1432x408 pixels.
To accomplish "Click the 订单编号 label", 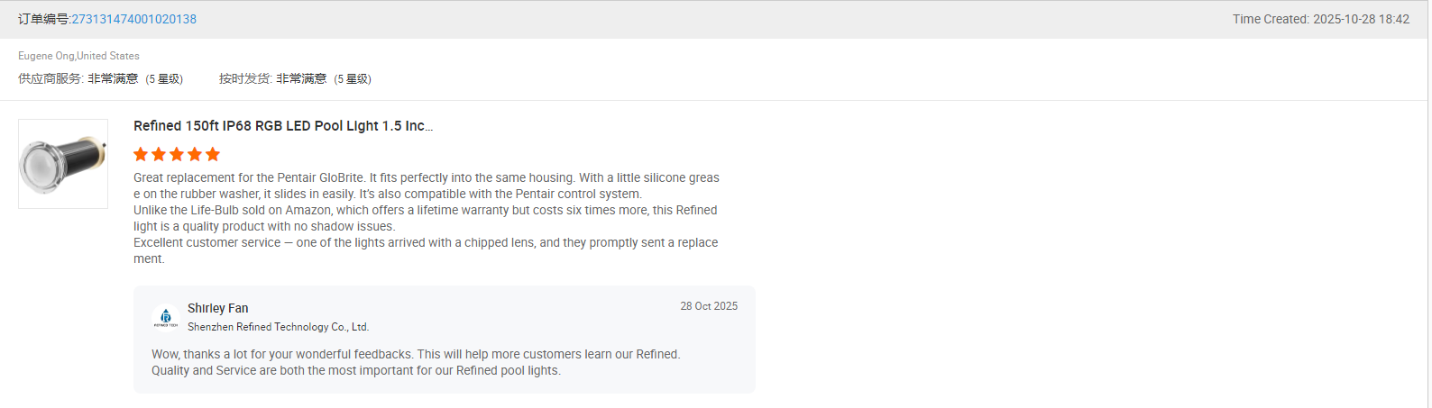I will 44,19.
